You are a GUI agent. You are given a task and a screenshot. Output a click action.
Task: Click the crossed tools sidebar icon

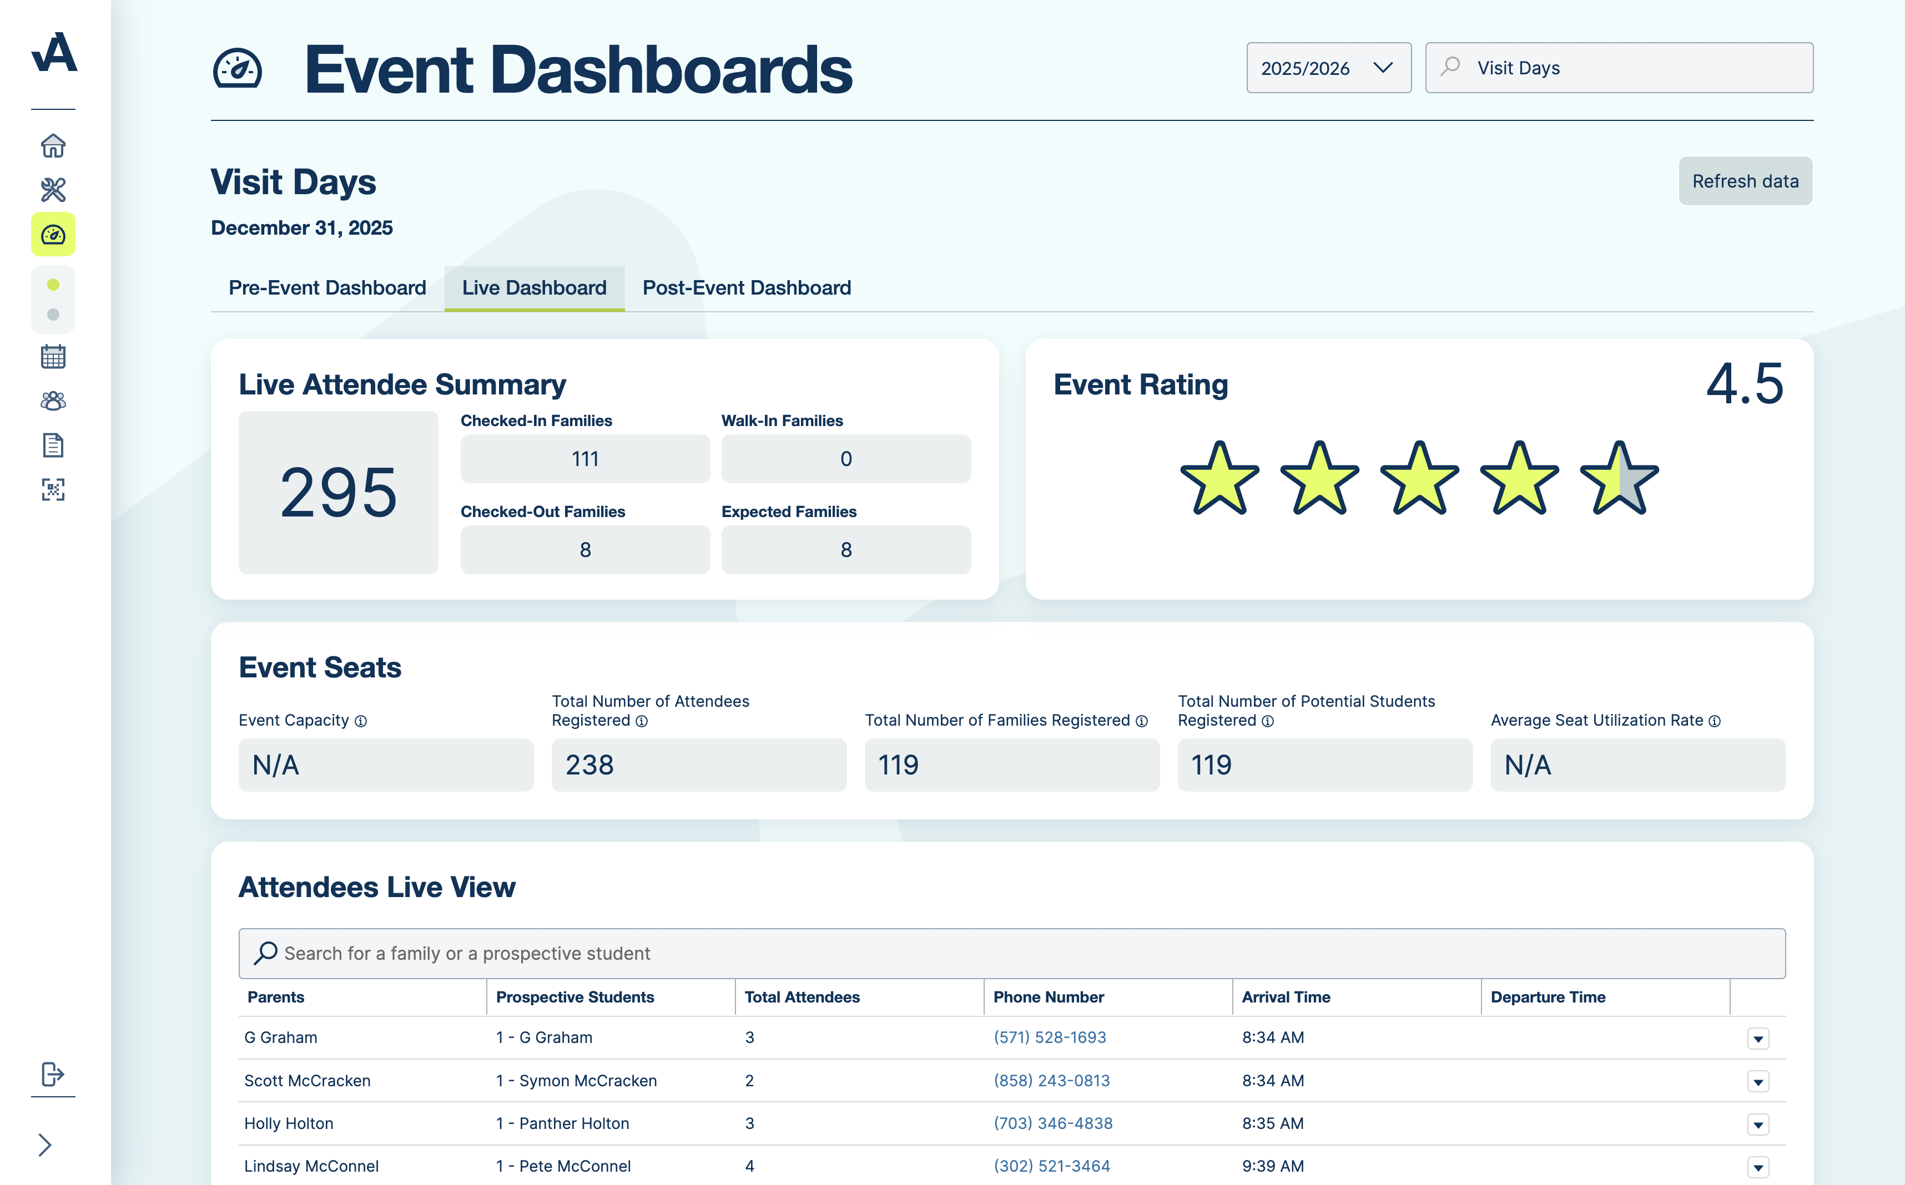point(53,190)
